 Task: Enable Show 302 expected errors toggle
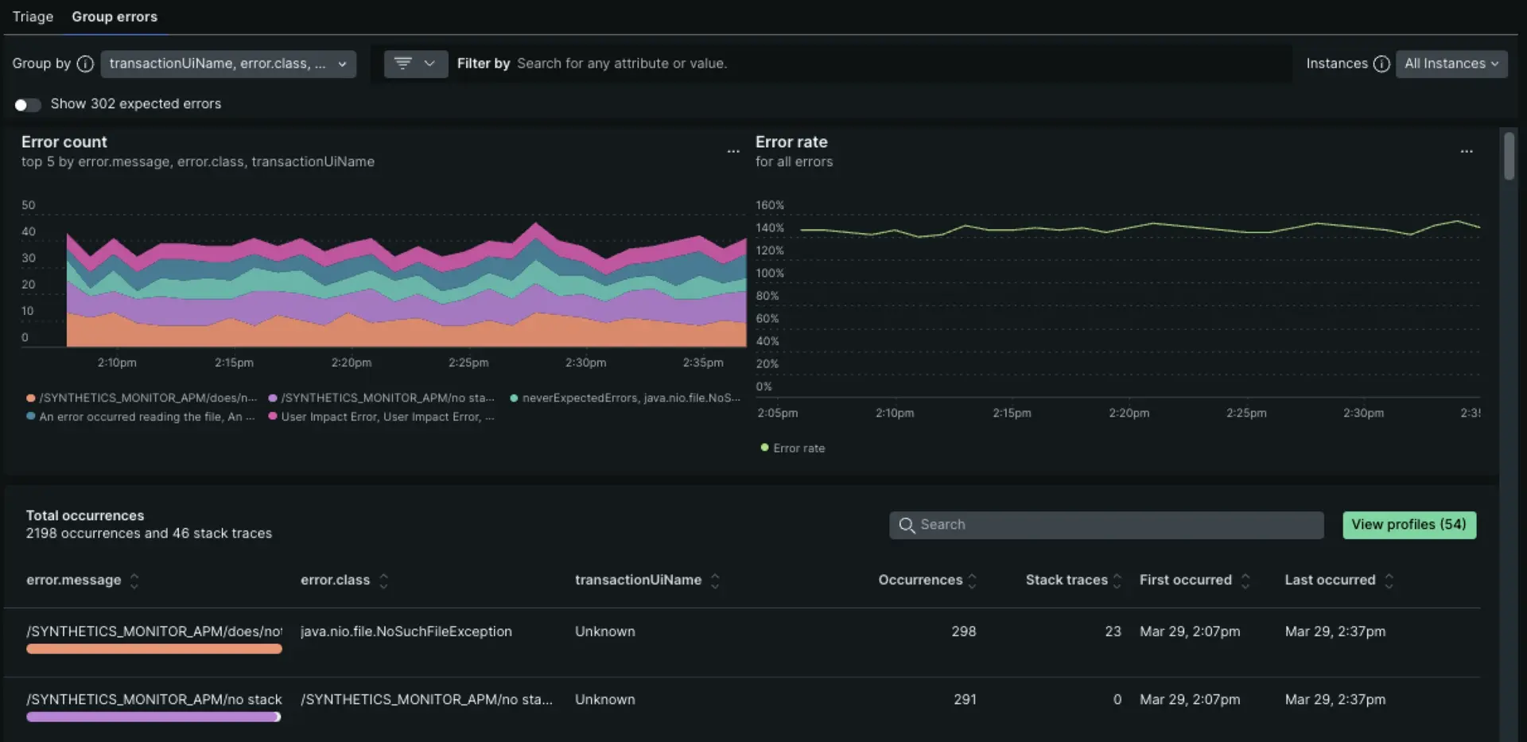click(28, 105)
